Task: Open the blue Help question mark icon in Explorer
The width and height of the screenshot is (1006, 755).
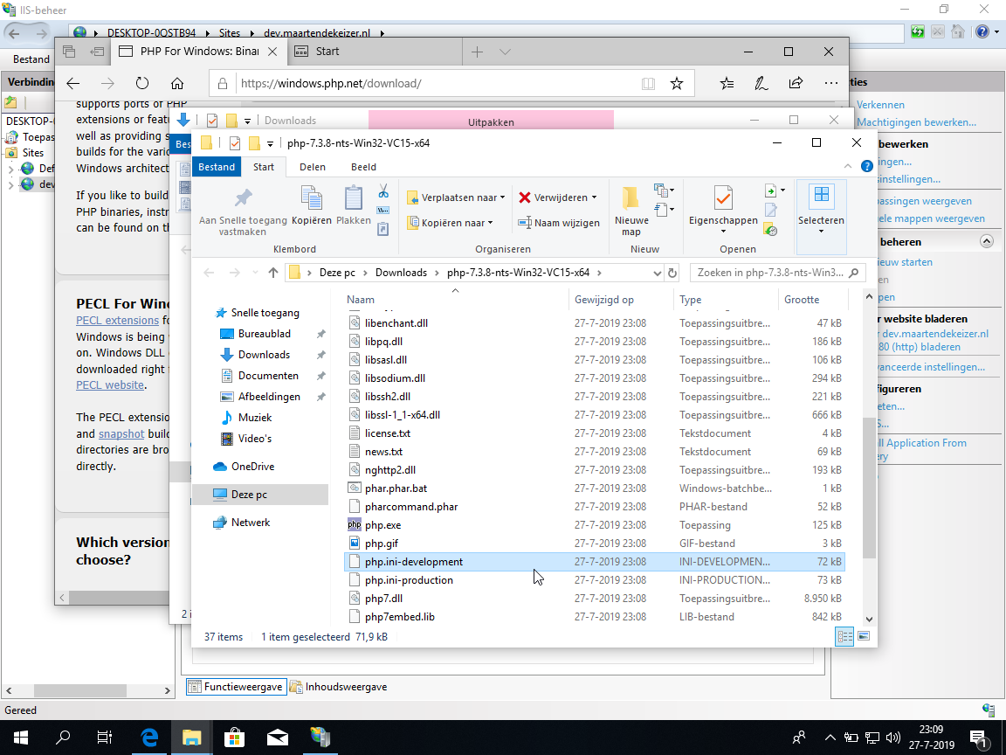Action: click(x=866, y=166)
